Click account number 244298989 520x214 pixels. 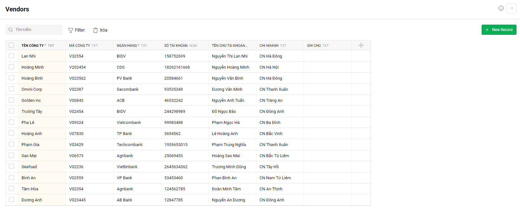click(x=185, y=111)
